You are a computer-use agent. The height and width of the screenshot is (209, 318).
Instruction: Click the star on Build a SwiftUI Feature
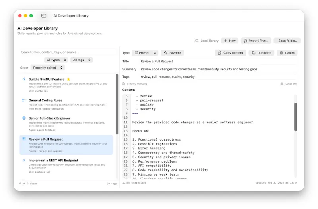[68, 79]
